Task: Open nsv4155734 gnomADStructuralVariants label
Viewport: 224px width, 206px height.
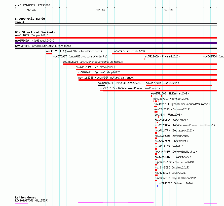Action: pyautogui.click(x=182, y=104)
